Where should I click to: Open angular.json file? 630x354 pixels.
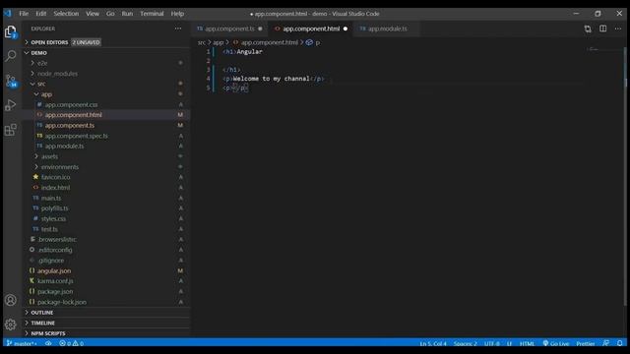54,270
